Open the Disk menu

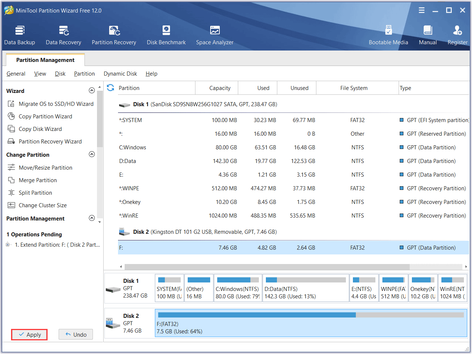pos(60,74)
